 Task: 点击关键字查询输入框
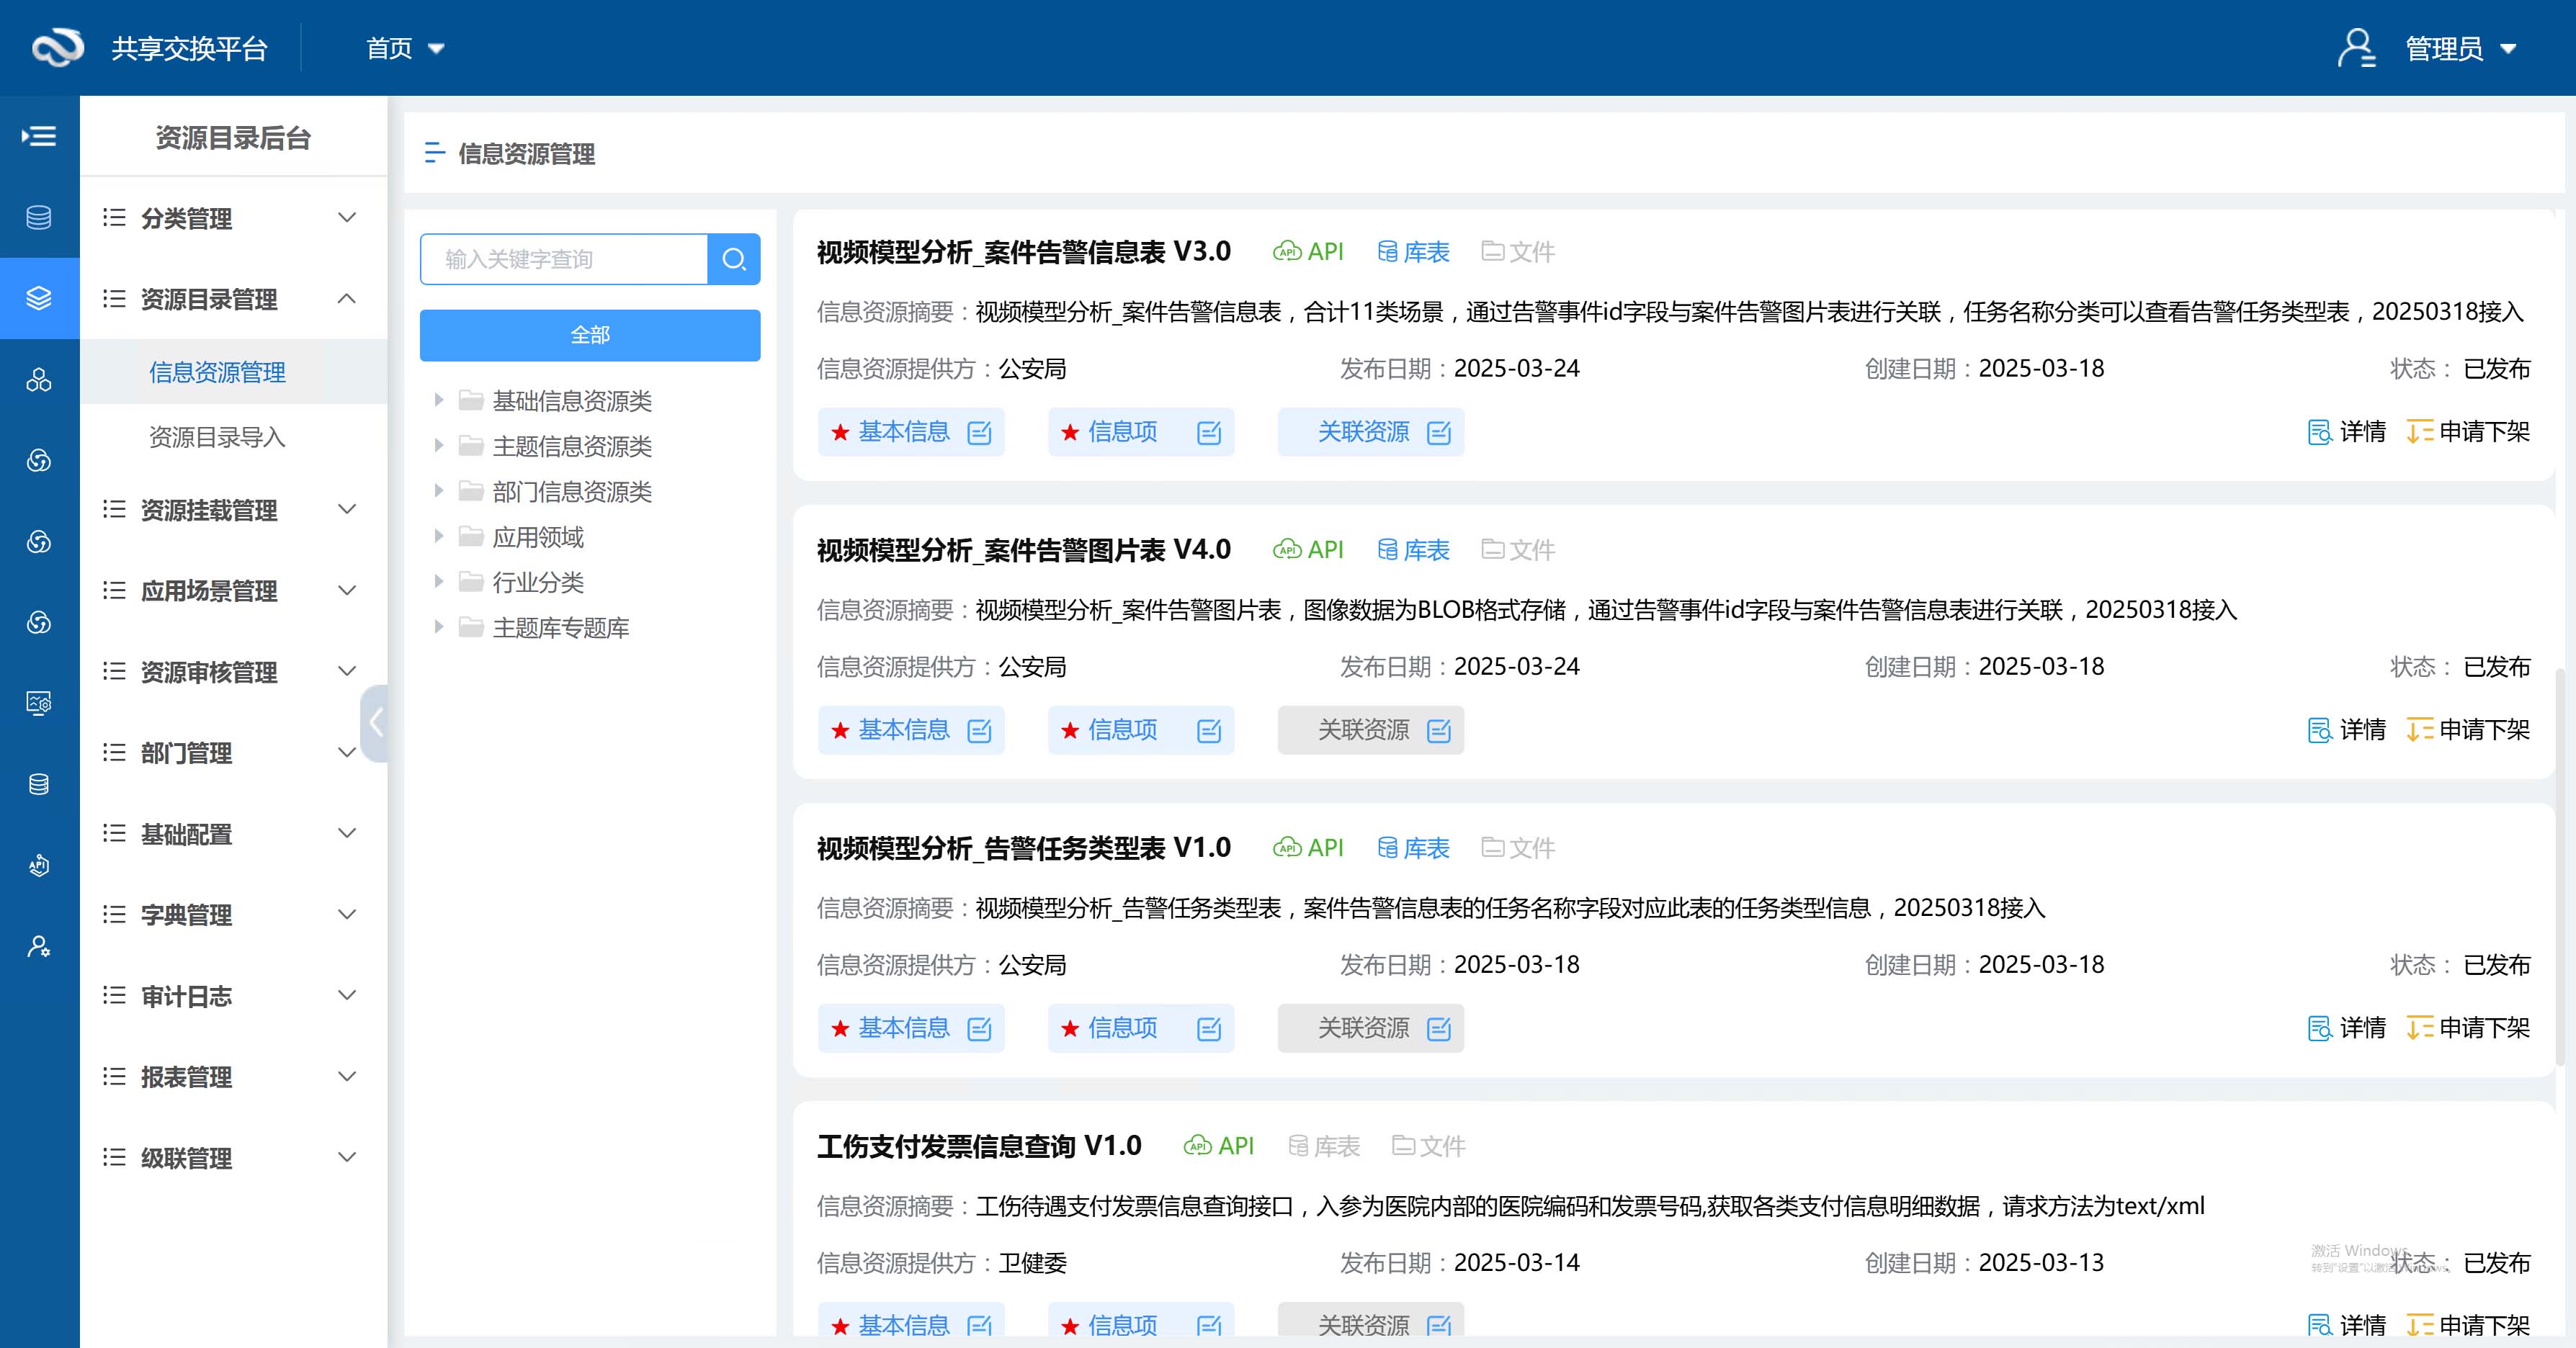pos(565,259)
